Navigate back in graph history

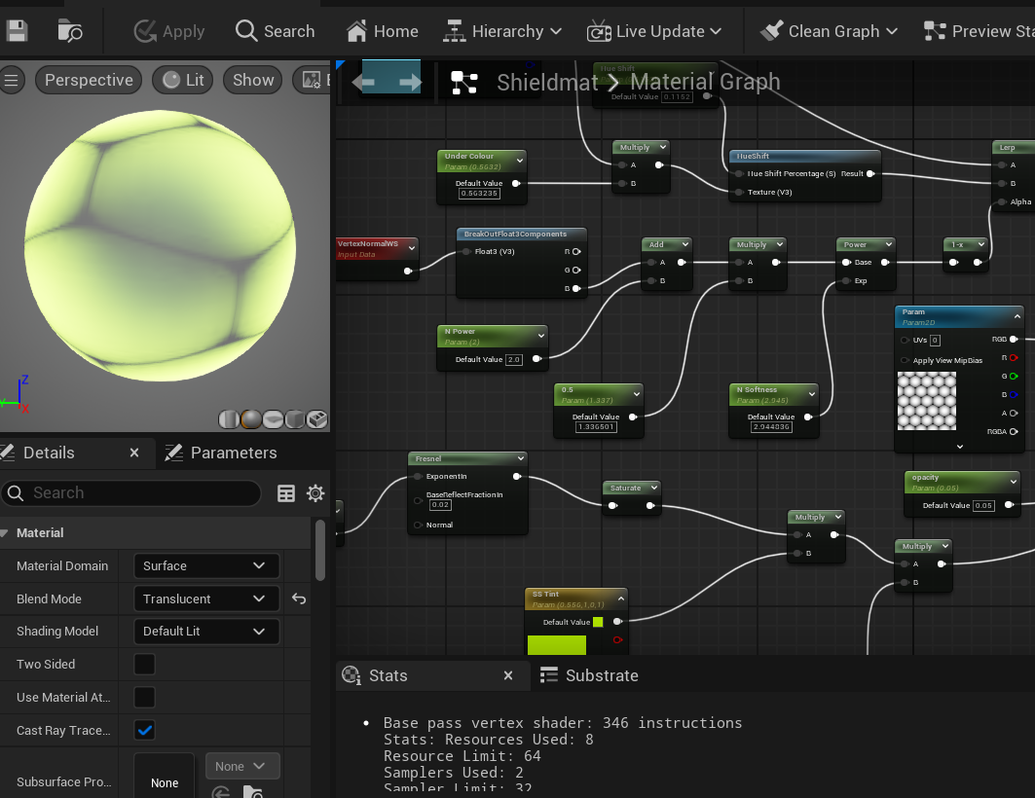[364, 83]
